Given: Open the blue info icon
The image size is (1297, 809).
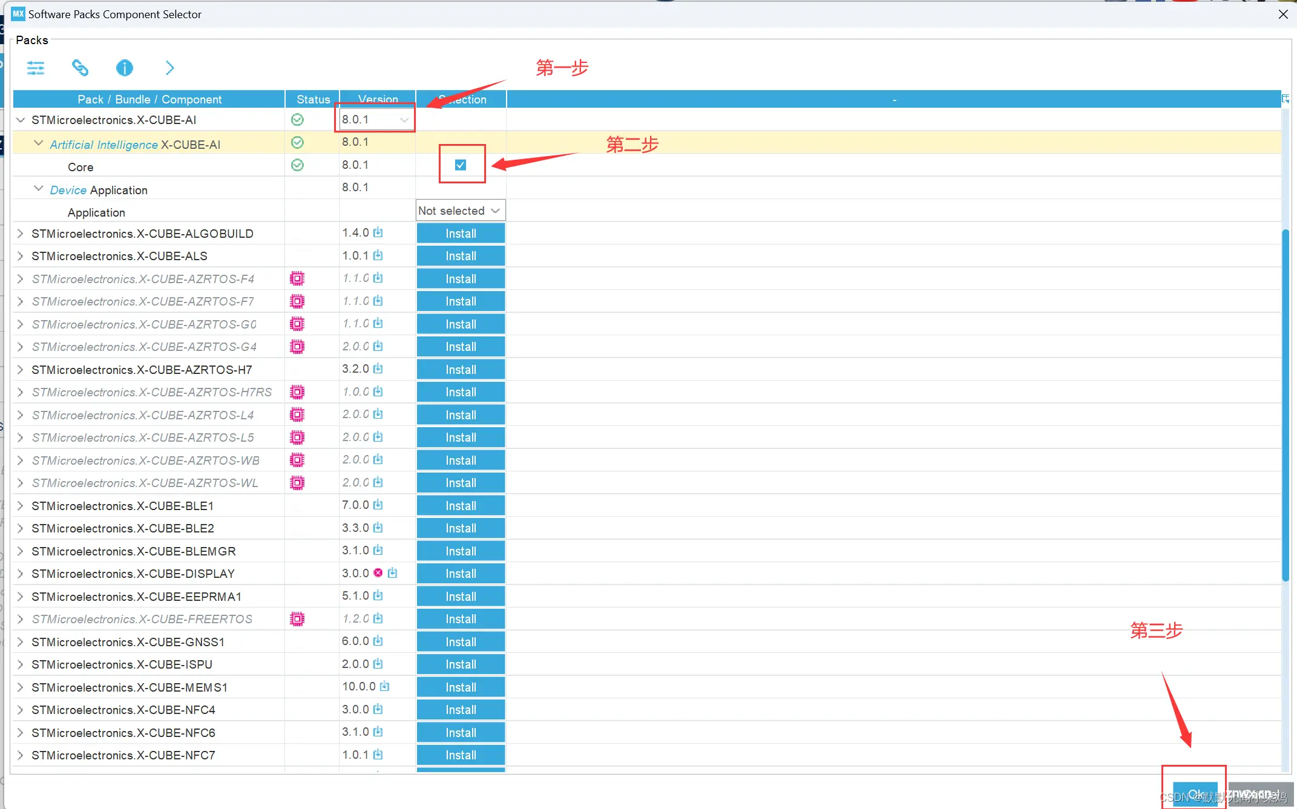Looking at the screenshot, I should tap(125, 68).
